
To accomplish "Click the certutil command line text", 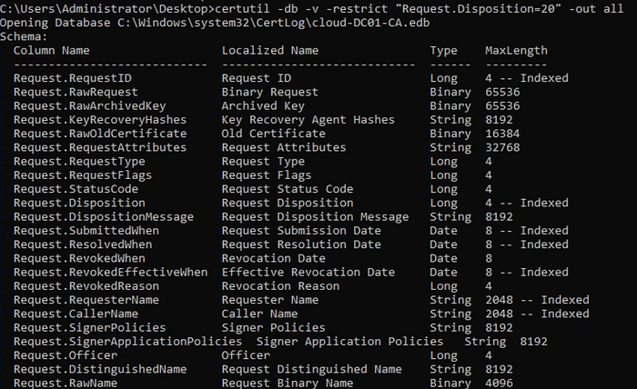I will (420, 8).
